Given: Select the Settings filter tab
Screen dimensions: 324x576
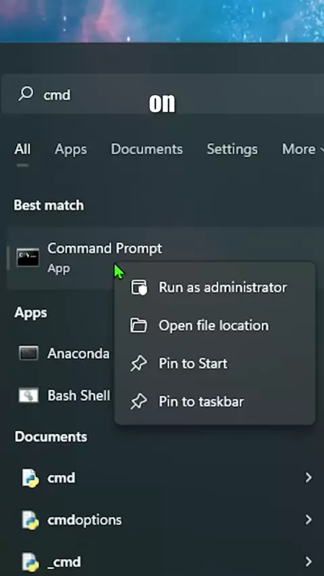Looking at the screenshot, I should click(x=232, y=149).
